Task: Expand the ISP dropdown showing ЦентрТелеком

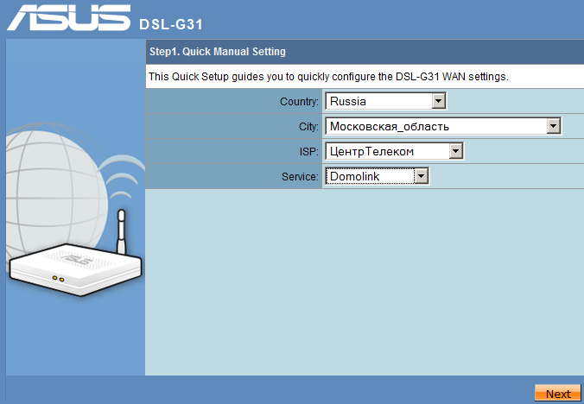Action: point(395,151)
